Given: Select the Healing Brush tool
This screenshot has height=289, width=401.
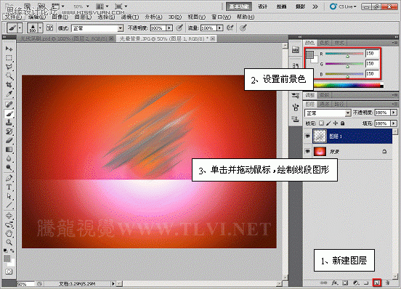Looking at the screenshot, I should pyautogui.click(x=9, y=105).
